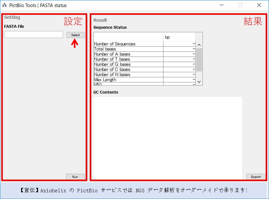
Task: Close the FASTA status window
Action: point(259,5)
